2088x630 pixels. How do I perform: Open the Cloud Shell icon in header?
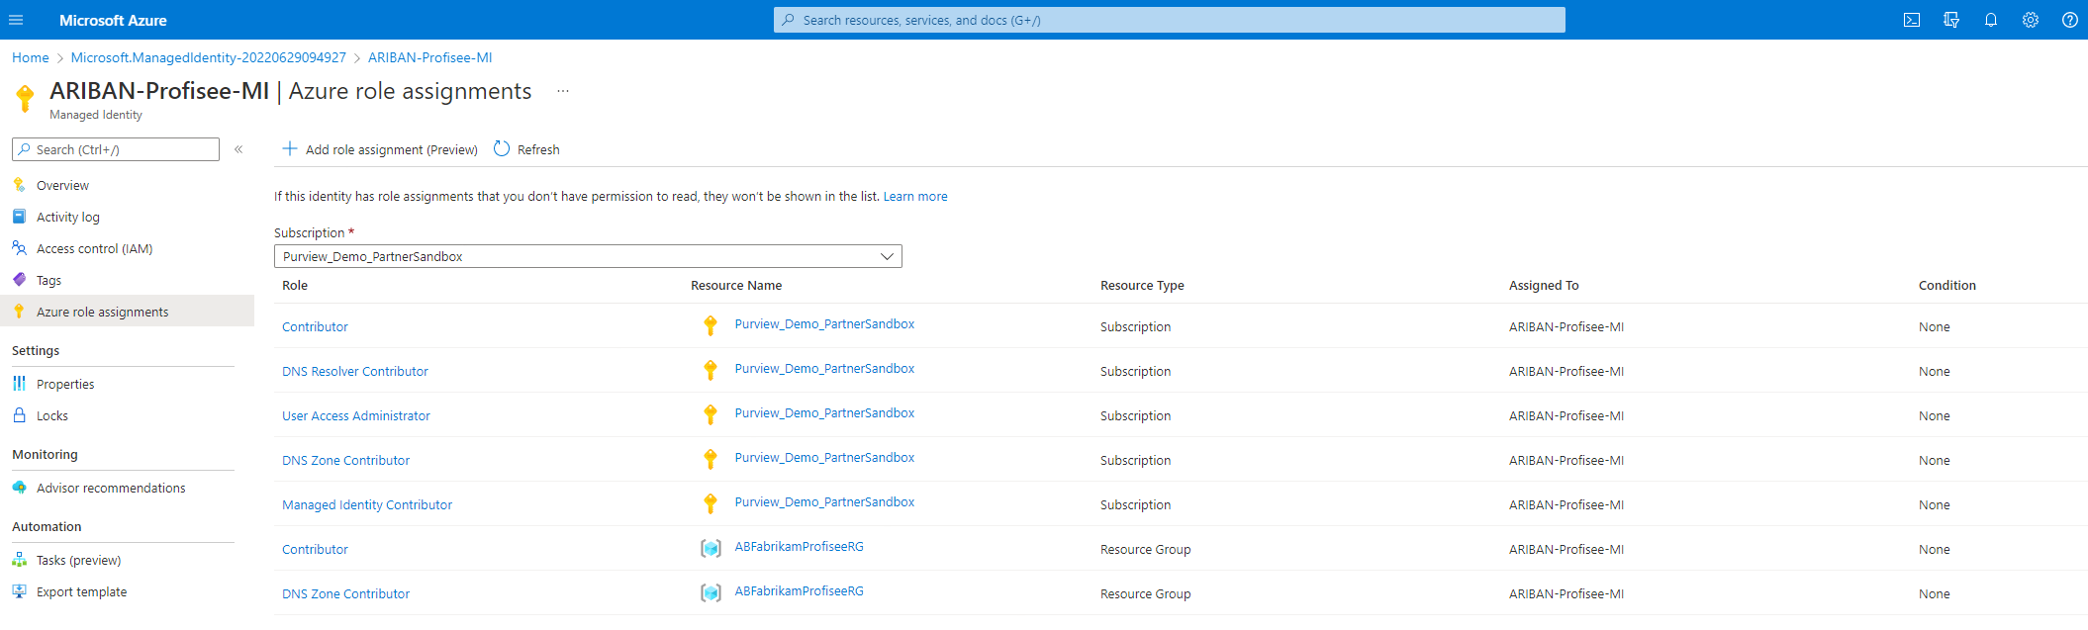click(x=1912, y=20)
